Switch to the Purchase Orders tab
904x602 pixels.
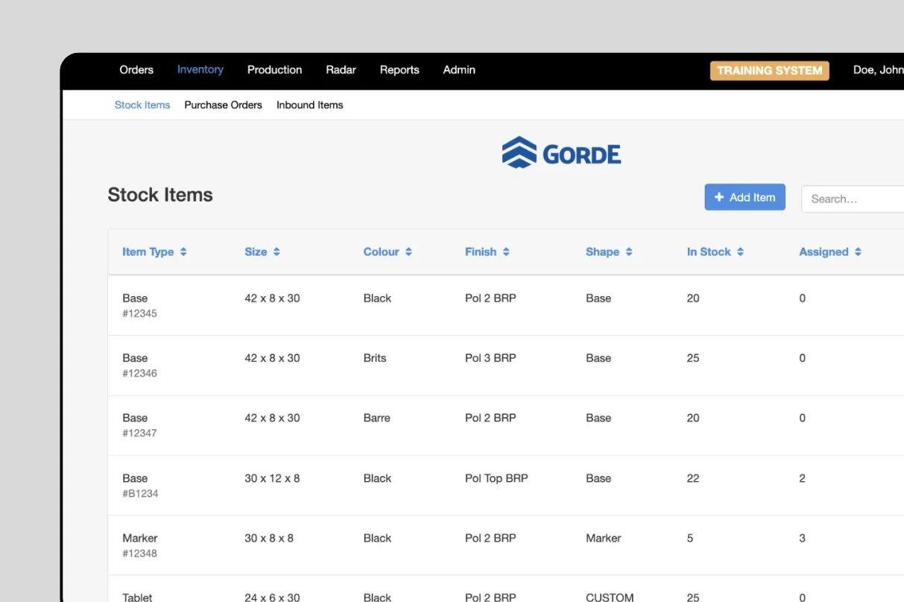(223, 105)
